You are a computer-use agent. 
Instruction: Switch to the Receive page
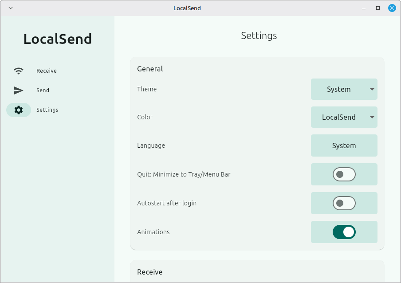pos(46,71)
